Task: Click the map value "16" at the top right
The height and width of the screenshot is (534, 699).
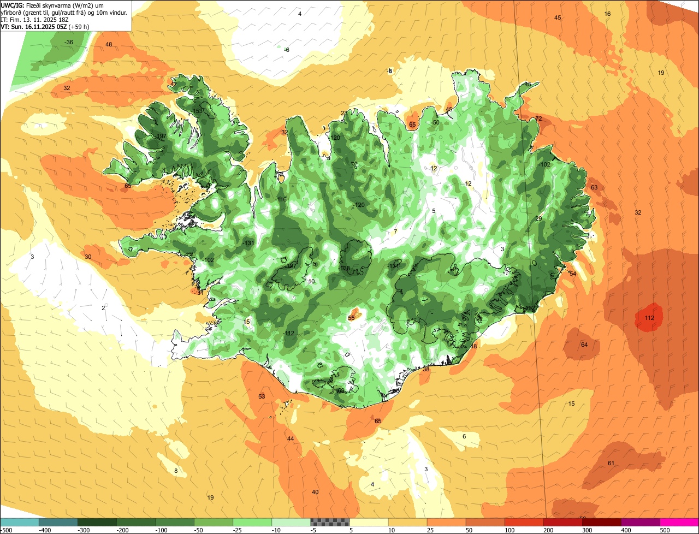Action: point(607,14)
